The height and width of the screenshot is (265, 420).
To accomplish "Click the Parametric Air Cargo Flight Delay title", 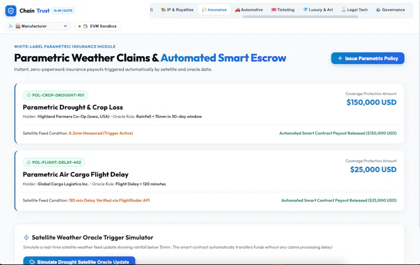I will click(x=76, y=175).
